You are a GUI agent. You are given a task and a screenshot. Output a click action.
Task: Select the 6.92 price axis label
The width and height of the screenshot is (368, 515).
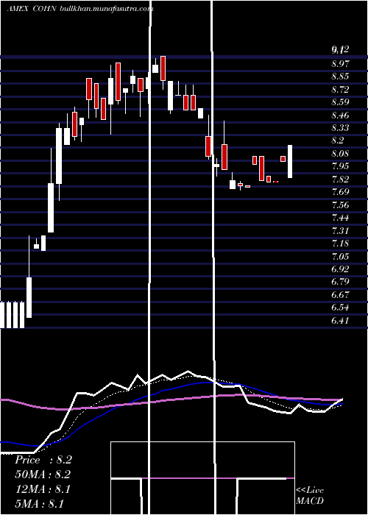[340, 269]
